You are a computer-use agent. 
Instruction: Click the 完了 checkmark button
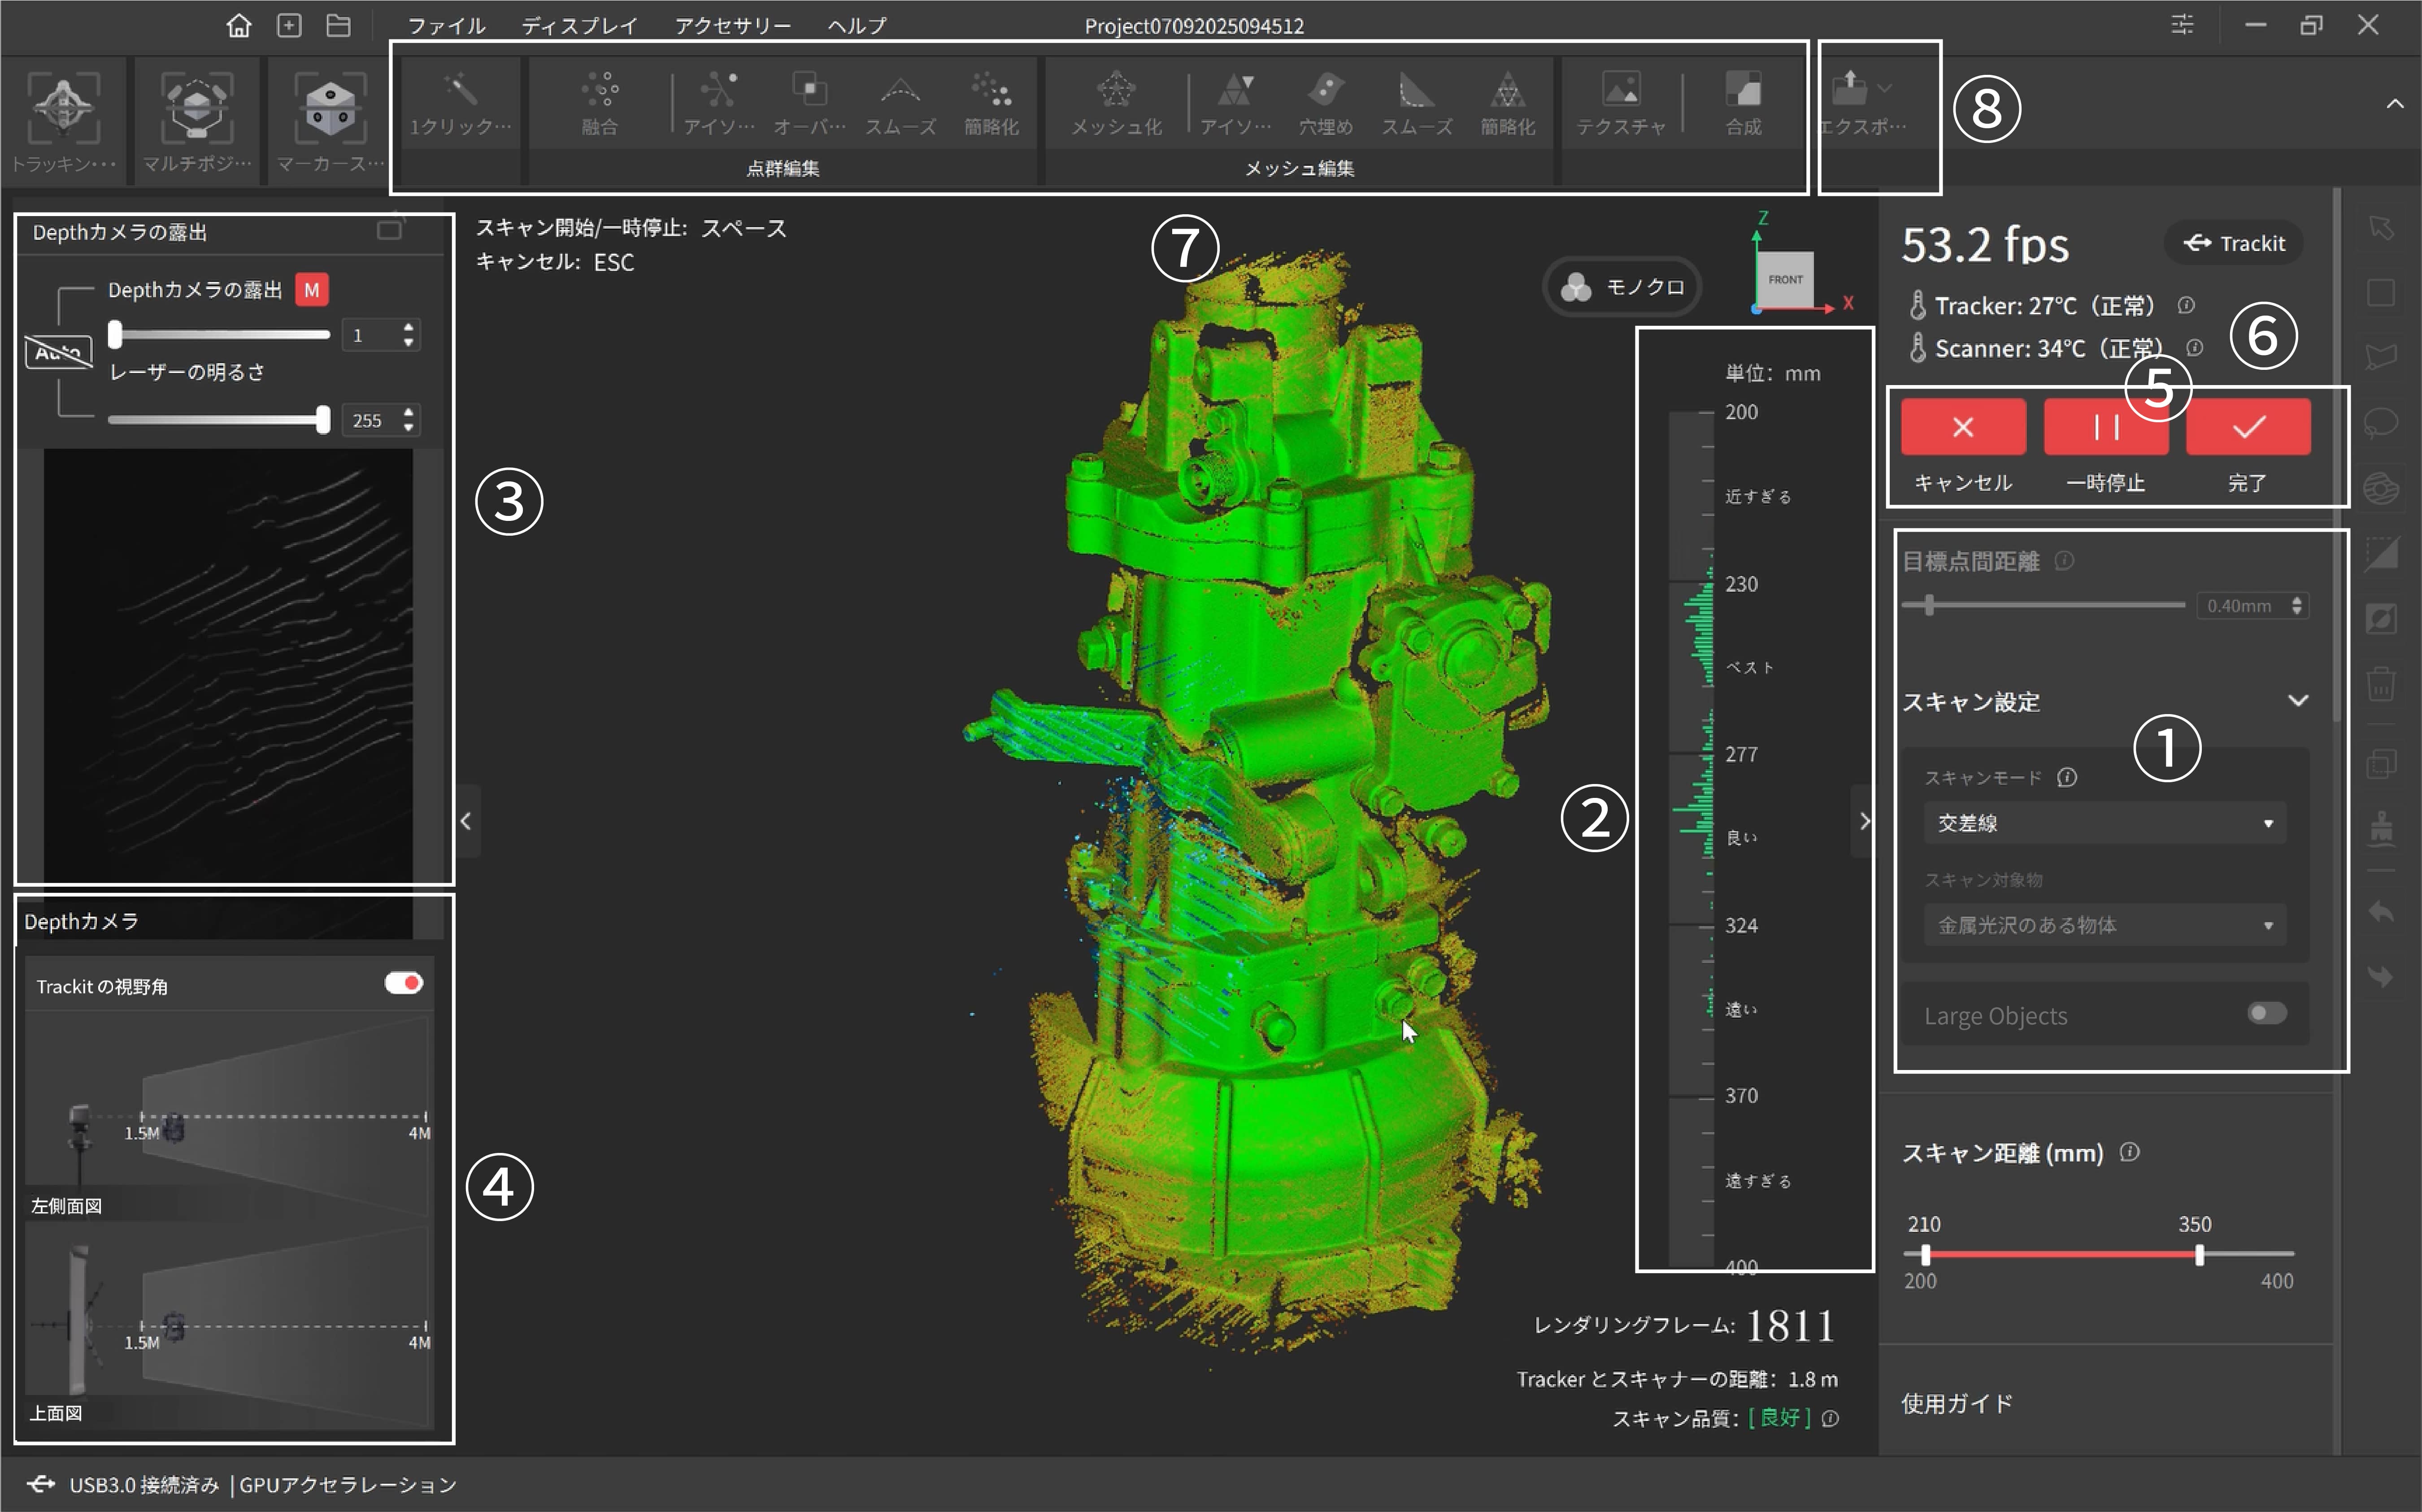(2248, 427)
